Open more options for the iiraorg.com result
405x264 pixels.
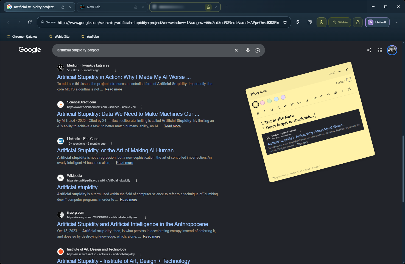pos(146,217)
